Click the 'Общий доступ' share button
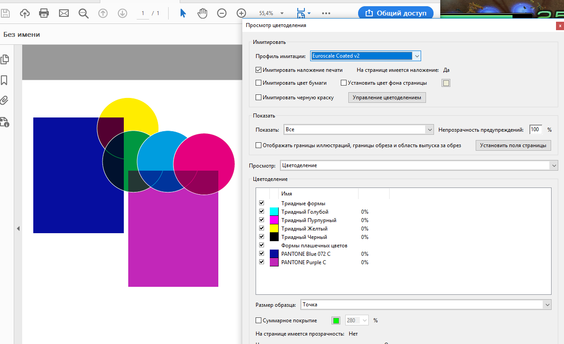The height and width of the screenshot is (344, 564). 395,13
